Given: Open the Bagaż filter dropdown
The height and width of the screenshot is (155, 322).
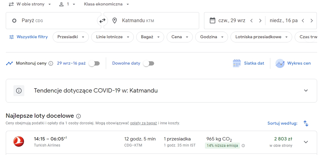Looking at the screenshot, I should coord(150,37).
